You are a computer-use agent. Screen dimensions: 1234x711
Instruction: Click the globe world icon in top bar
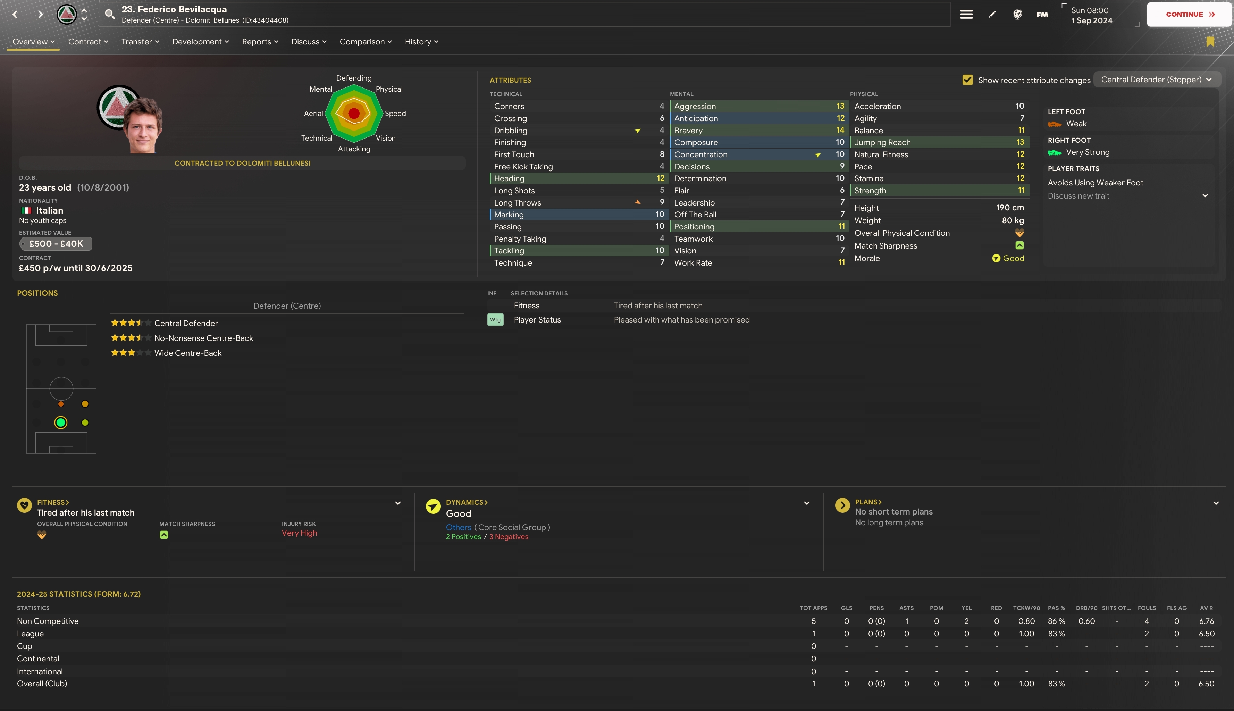coord(1017,14)
